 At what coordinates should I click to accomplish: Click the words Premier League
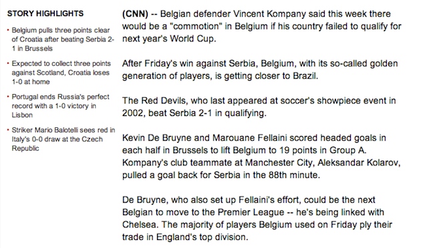click(x=251, y=213)
